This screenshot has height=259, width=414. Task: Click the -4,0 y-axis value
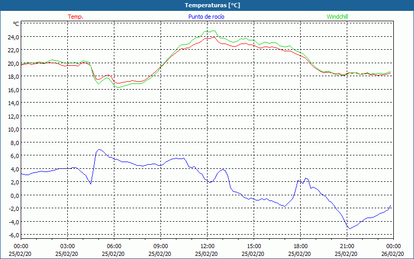pos(14,222)
